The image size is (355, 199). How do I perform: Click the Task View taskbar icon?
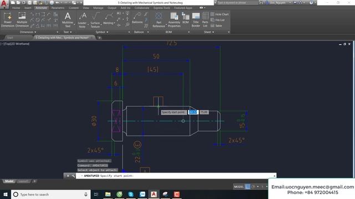pos(96,194)
